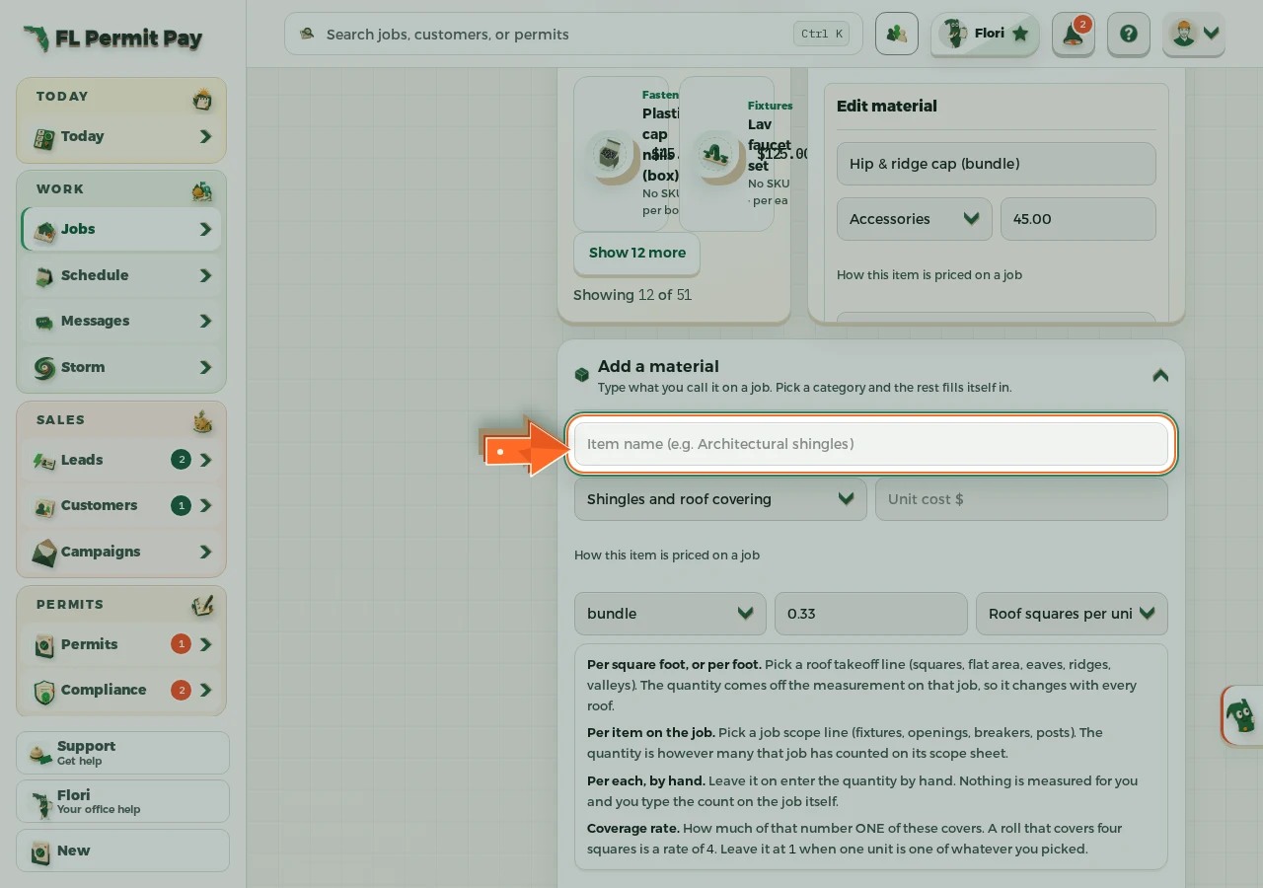Click the New button in sidebar
This screenshot has width=1263, height=888.
(122, 851)
